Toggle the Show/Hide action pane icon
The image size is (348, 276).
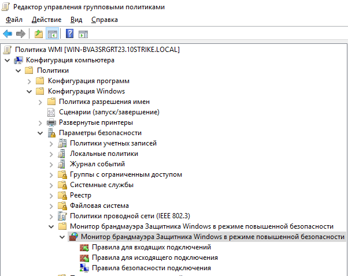83,34
